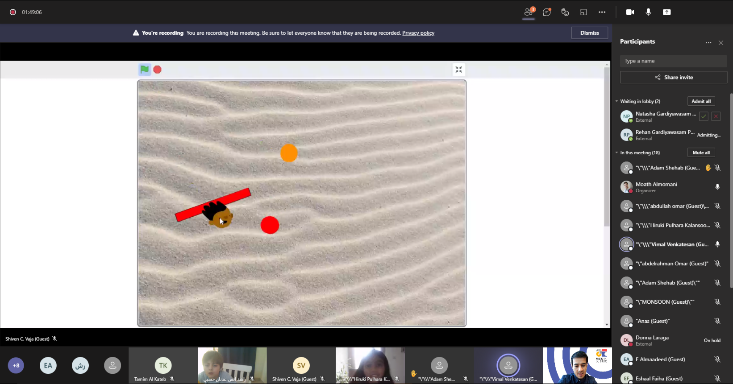The height and width of the screenshot is (384, 733).
Task: Click the Arabic initials avatar in bottom strip
Action: point(80,366)
